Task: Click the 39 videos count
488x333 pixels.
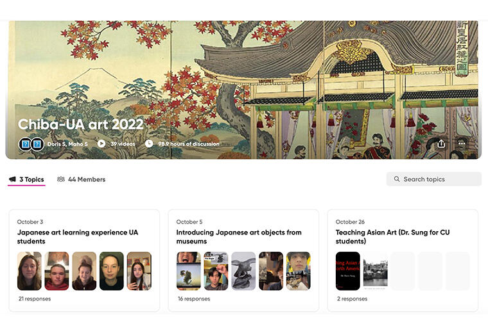Action: coord(123,144)
